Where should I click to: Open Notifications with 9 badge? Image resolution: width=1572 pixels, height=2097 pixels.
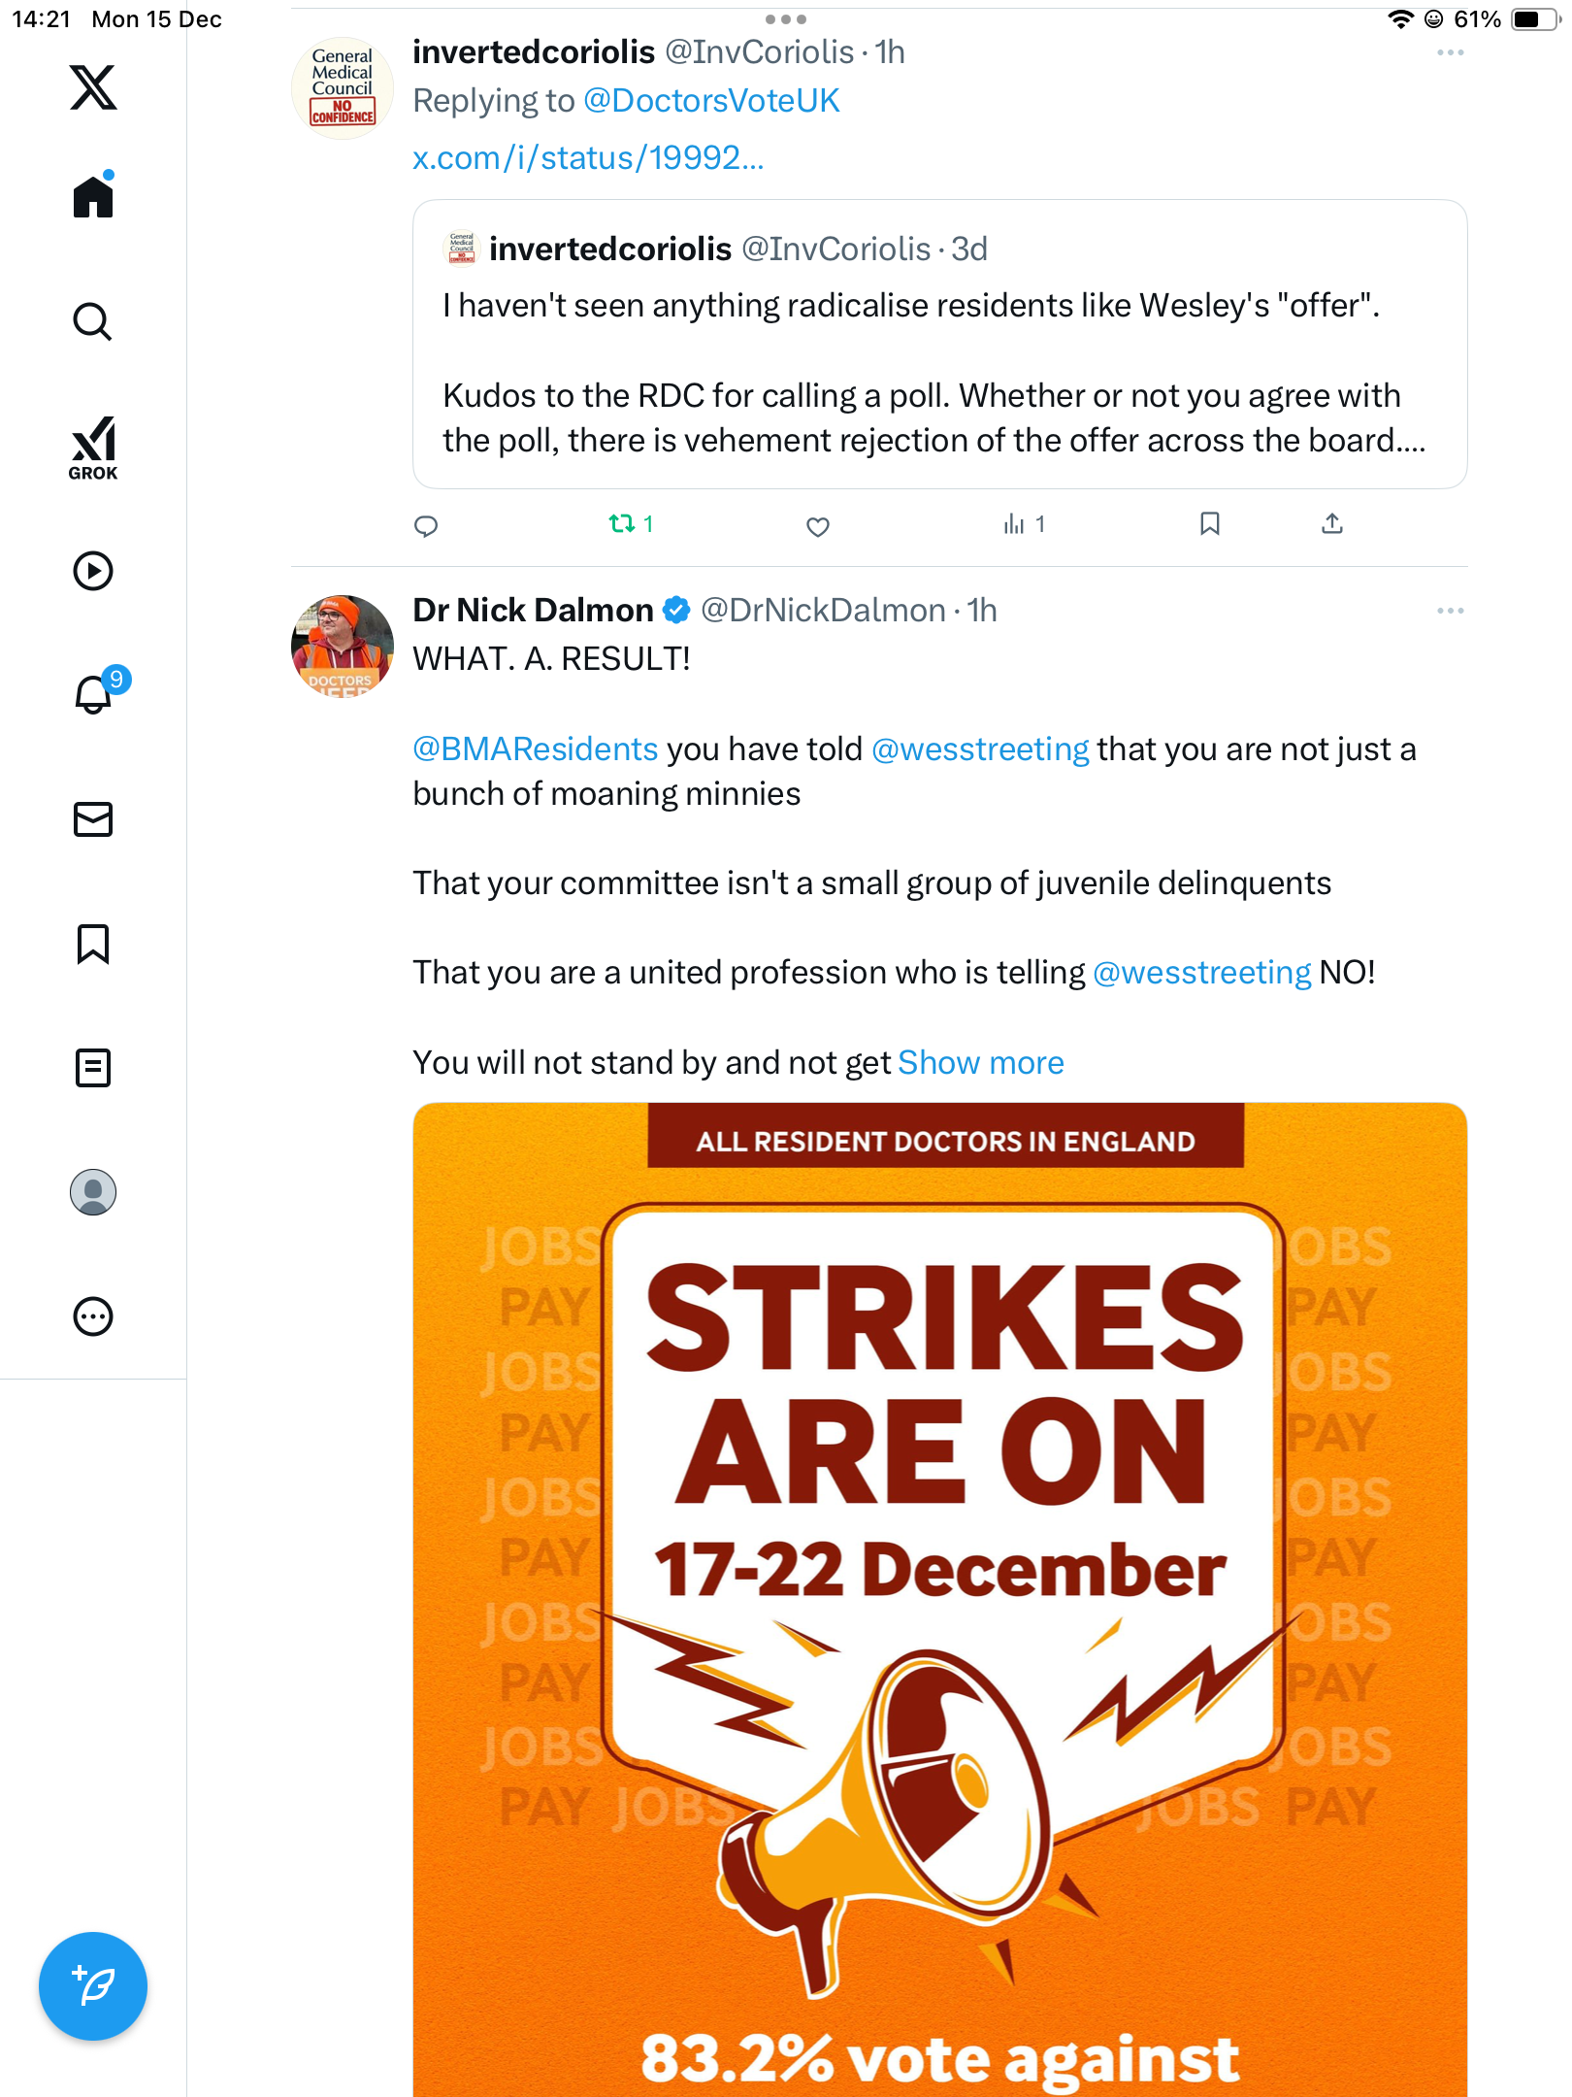[x=95, y=694]
